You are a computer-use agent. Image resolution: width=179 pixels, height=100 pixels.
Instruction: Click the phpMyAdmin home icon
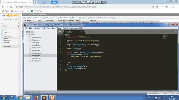pos(5,19)
